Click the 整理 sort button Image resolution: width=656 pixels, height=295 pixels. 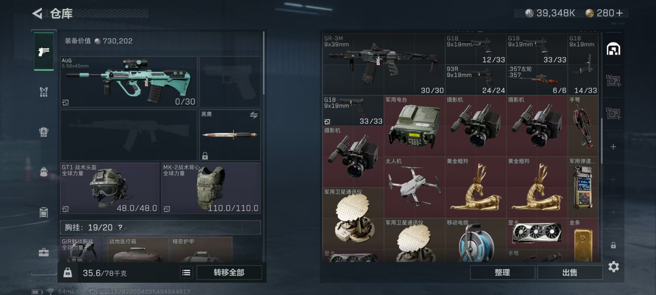(x=502, y=272)
